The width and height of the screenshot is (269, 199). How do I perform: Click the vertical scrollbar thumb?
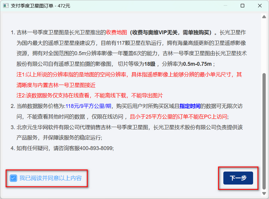264,131
